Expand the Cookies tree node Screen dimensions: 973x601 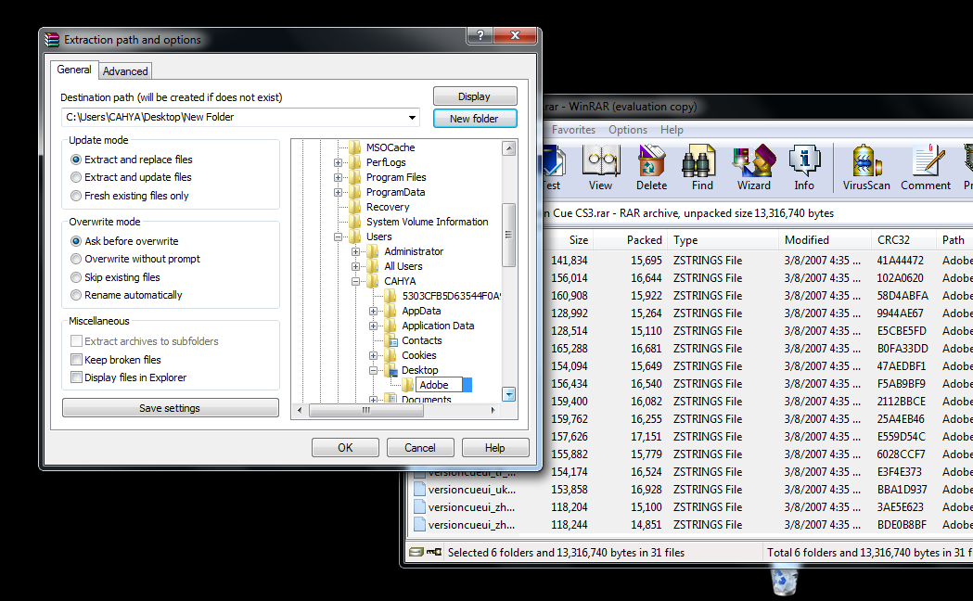tap(373, 356)
